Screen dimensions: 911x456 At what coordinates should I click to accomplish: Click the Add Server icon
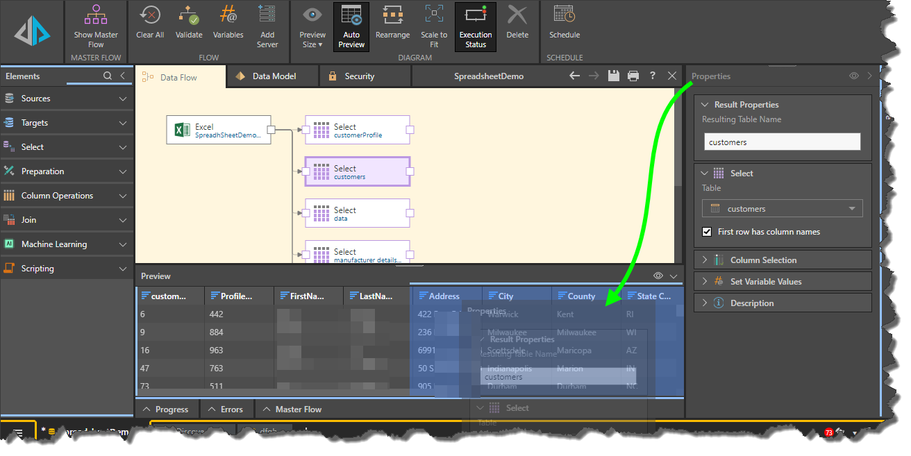267,16
